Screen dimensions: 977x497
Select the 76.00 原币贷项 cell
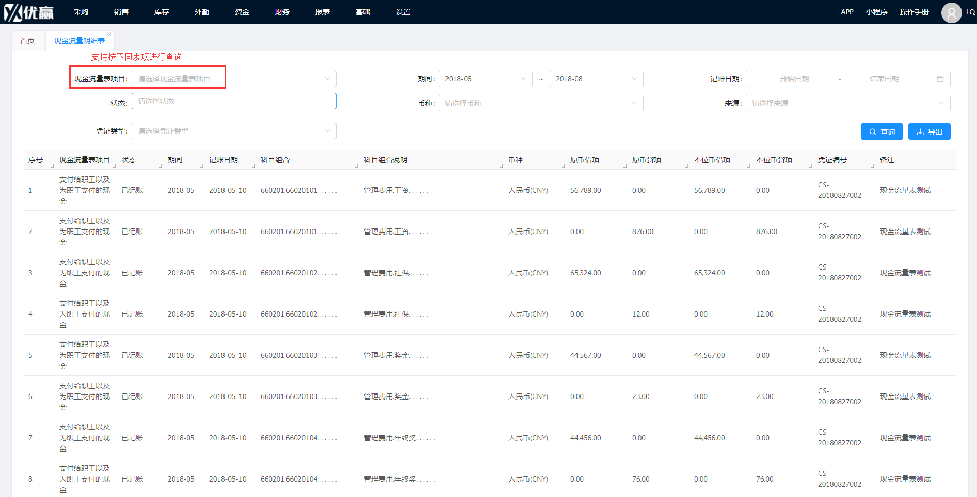click(641, 479)
